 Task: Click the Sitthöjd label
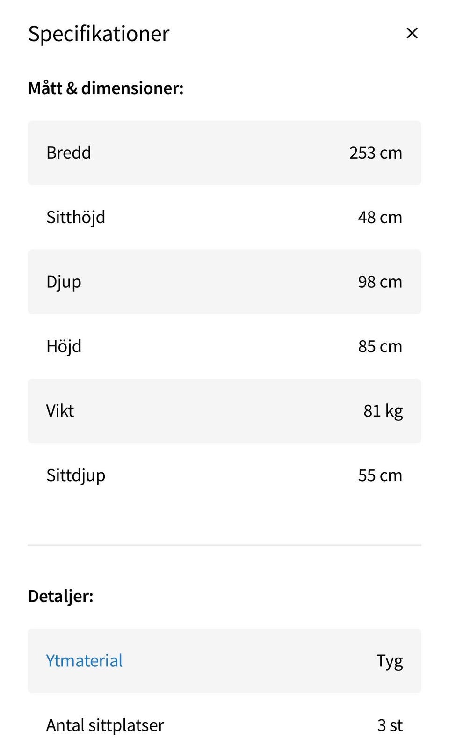pyautogui.click(x=76, y=217)
